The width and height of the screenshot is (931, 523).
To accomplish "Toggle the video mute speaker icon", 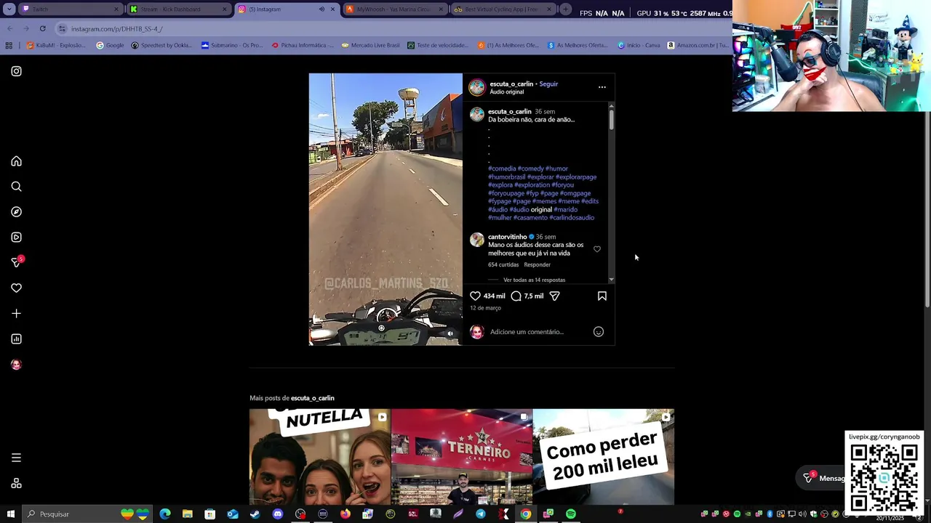I will [450, 333].
